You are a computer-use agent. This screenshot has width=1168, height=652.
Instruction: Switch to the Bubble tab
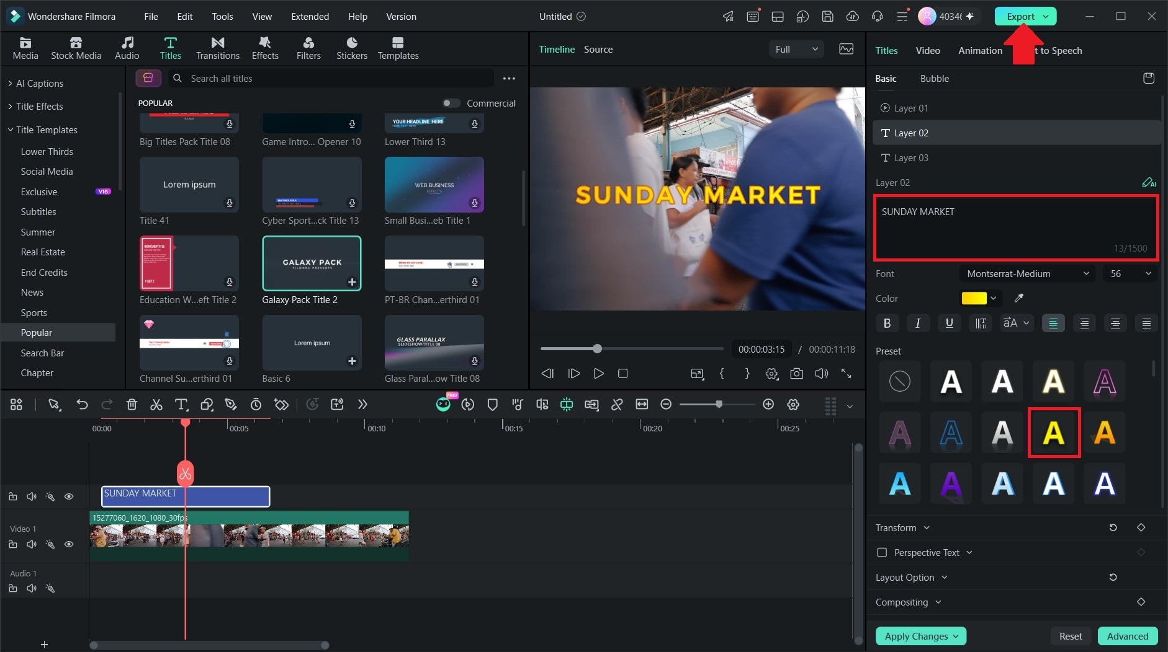[x=934, y=78]
